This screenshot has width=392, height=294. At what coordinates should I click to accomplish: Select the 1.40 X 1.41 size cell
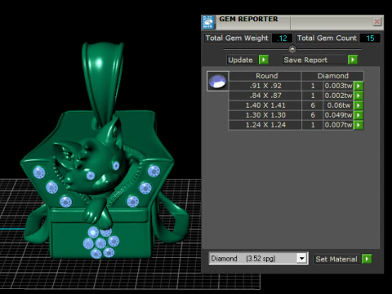click(265, 105)
